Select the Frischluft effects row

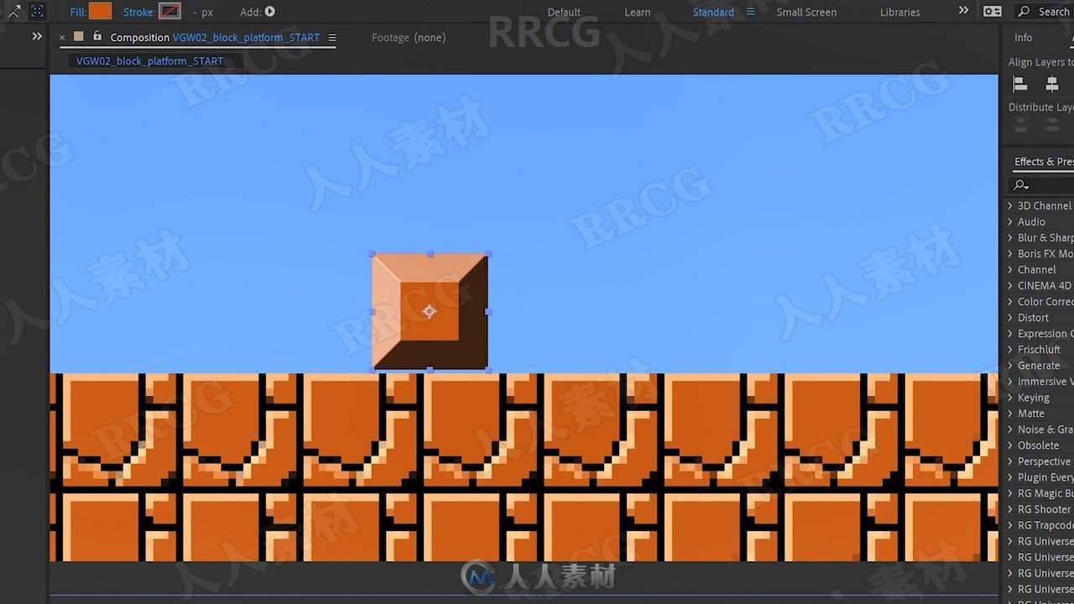pos(1040,349)
